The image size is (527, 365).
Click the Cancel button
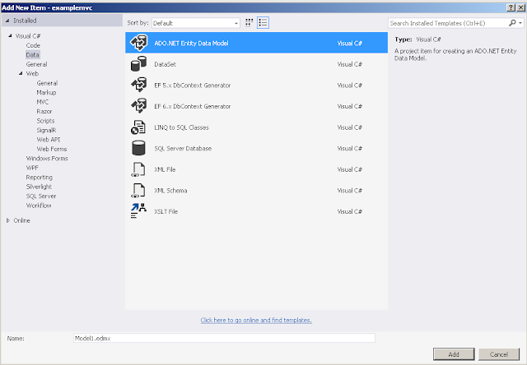pyautogui.click(x=499, y=354)
